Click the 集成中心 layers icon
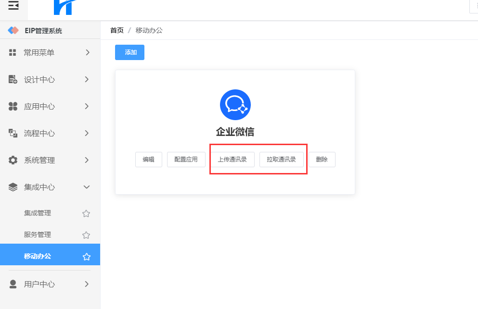Screen dimensions: 478x309 (13, 187)
